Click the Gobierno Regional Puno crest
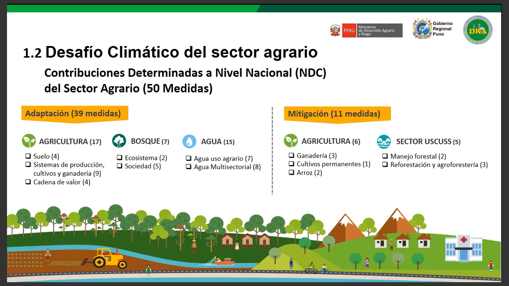The height and width of the screenshot is (286, 509). (x=422, y=29)
